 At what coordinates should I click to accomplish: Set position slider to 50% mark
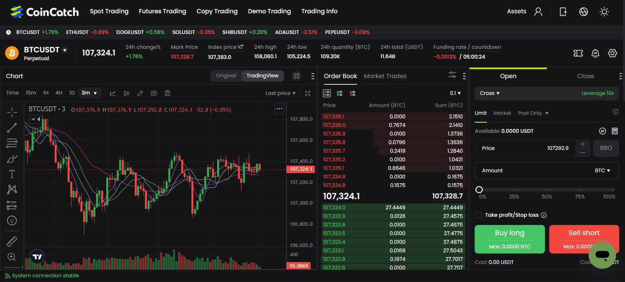pos(547,189)
